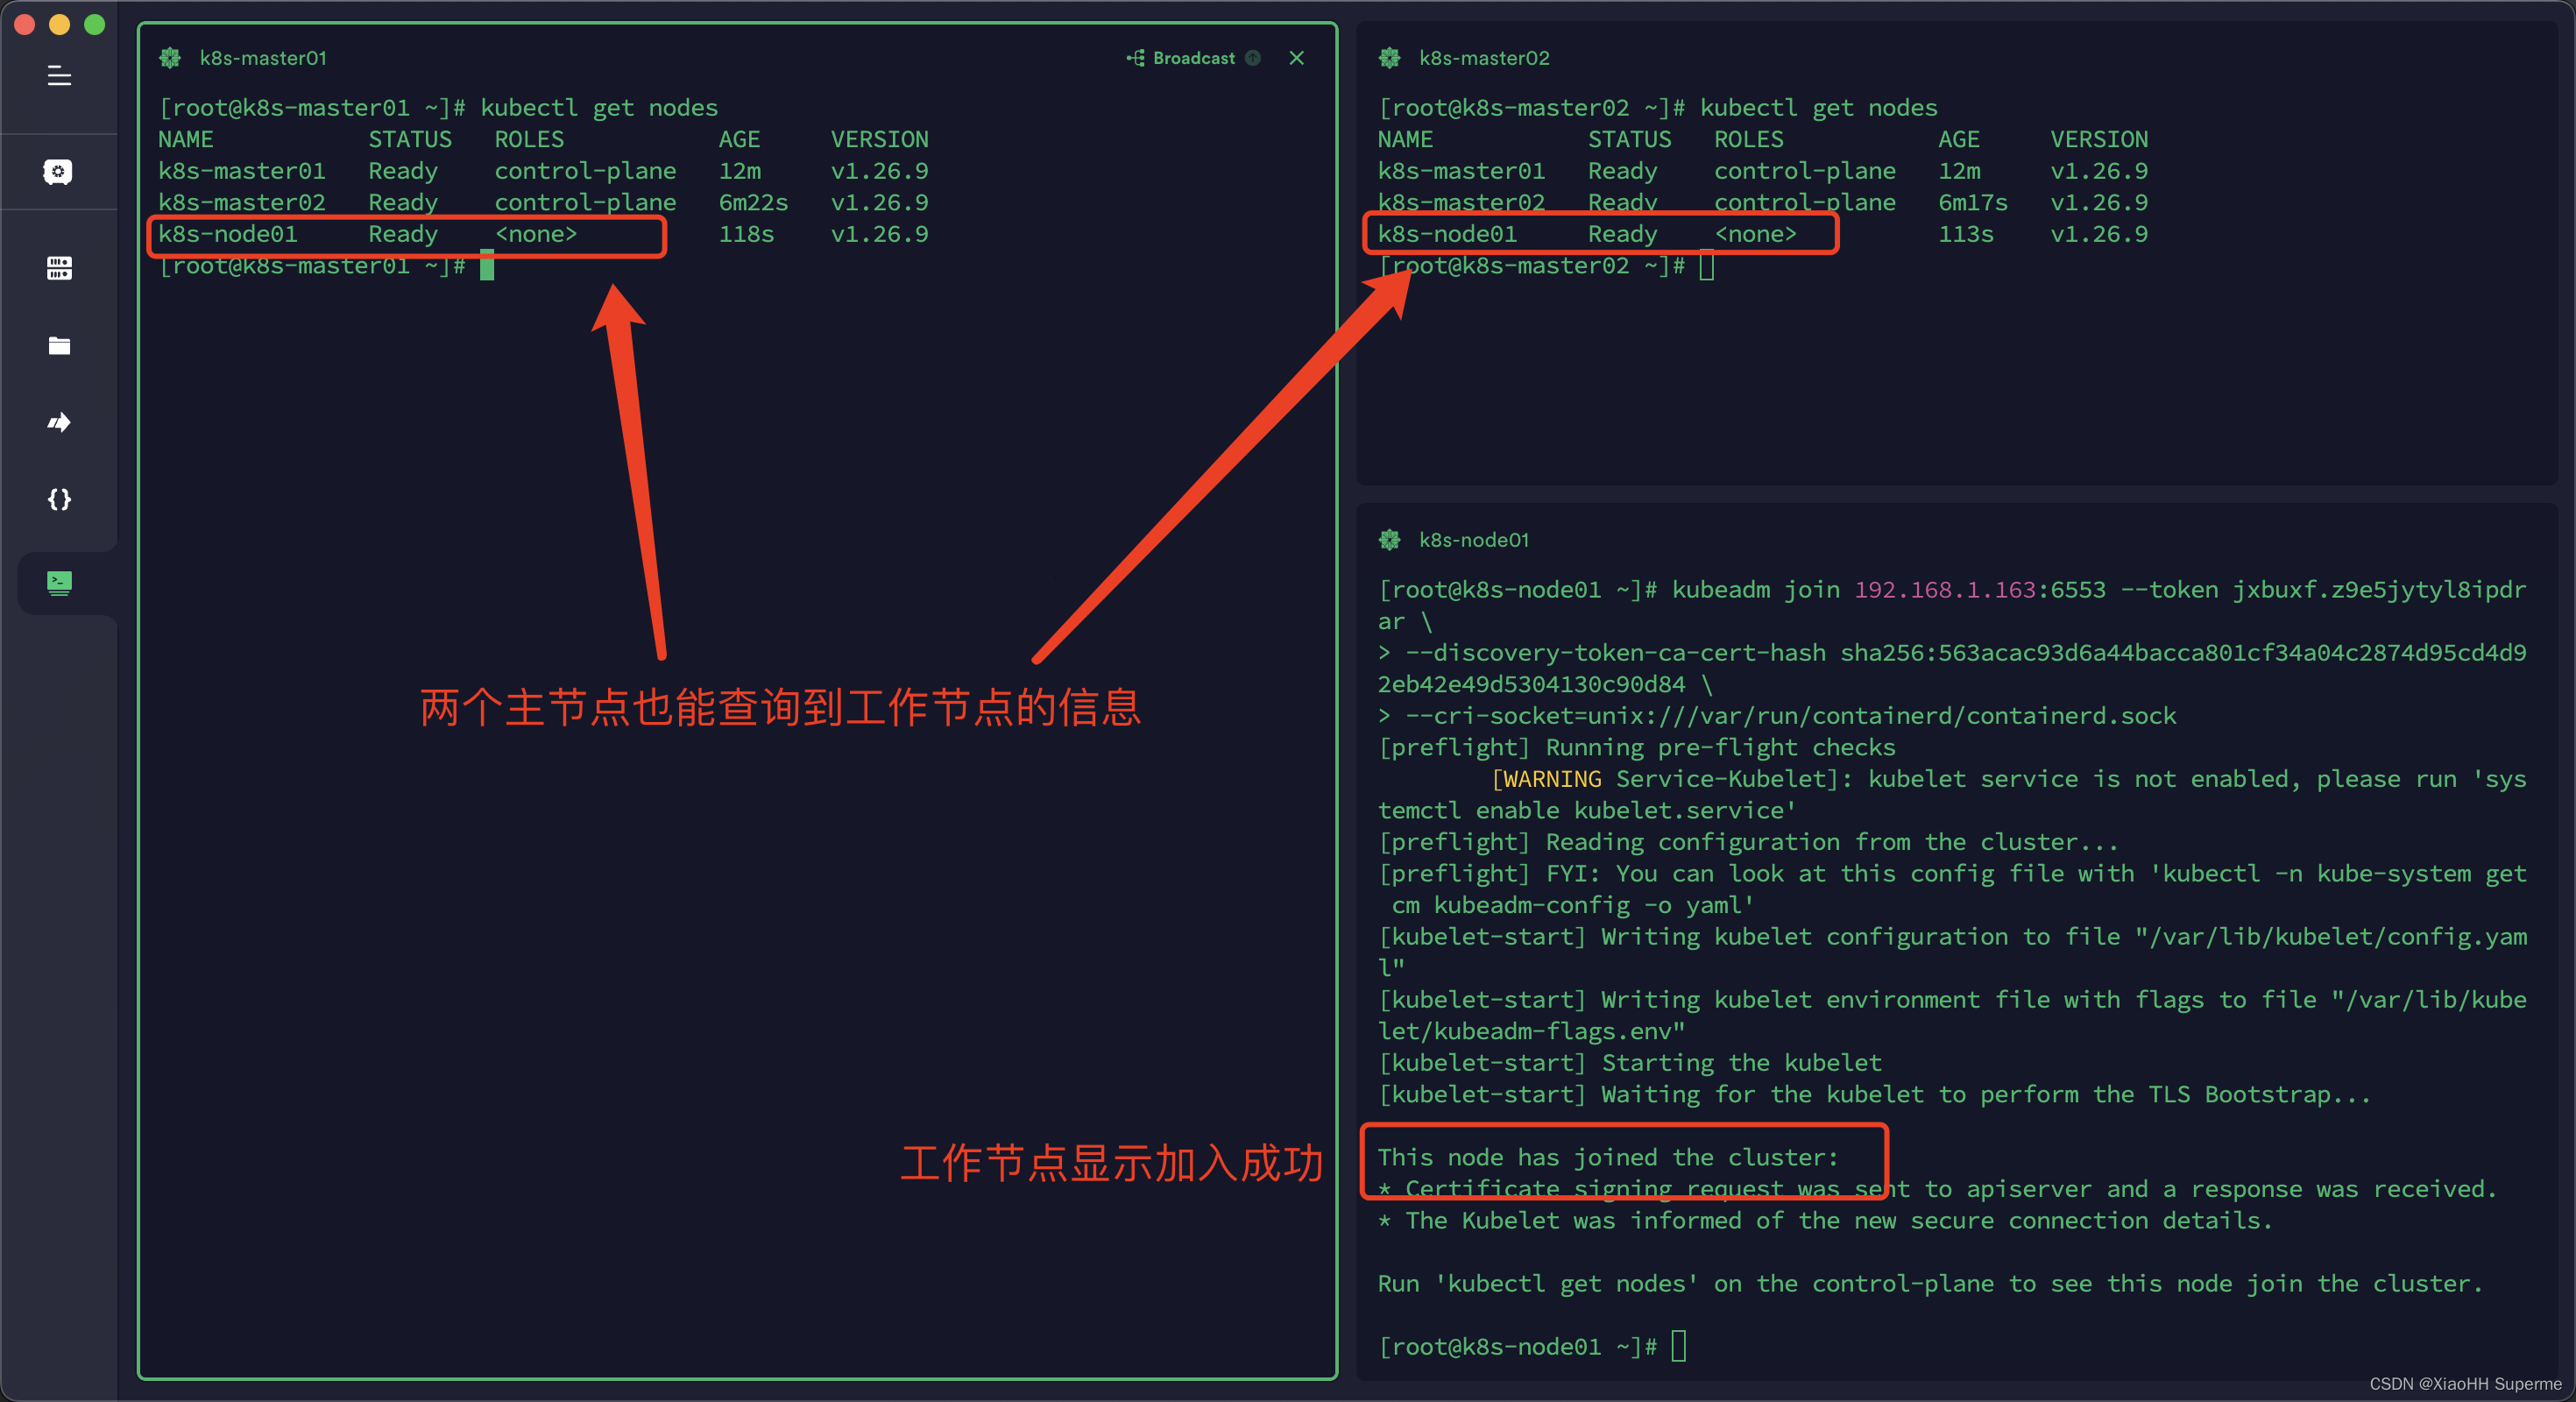Viewport: 2576px width, 1402px height.
Task: Click the ROLES column header in k8s-master02
Action: [1748, 139]
